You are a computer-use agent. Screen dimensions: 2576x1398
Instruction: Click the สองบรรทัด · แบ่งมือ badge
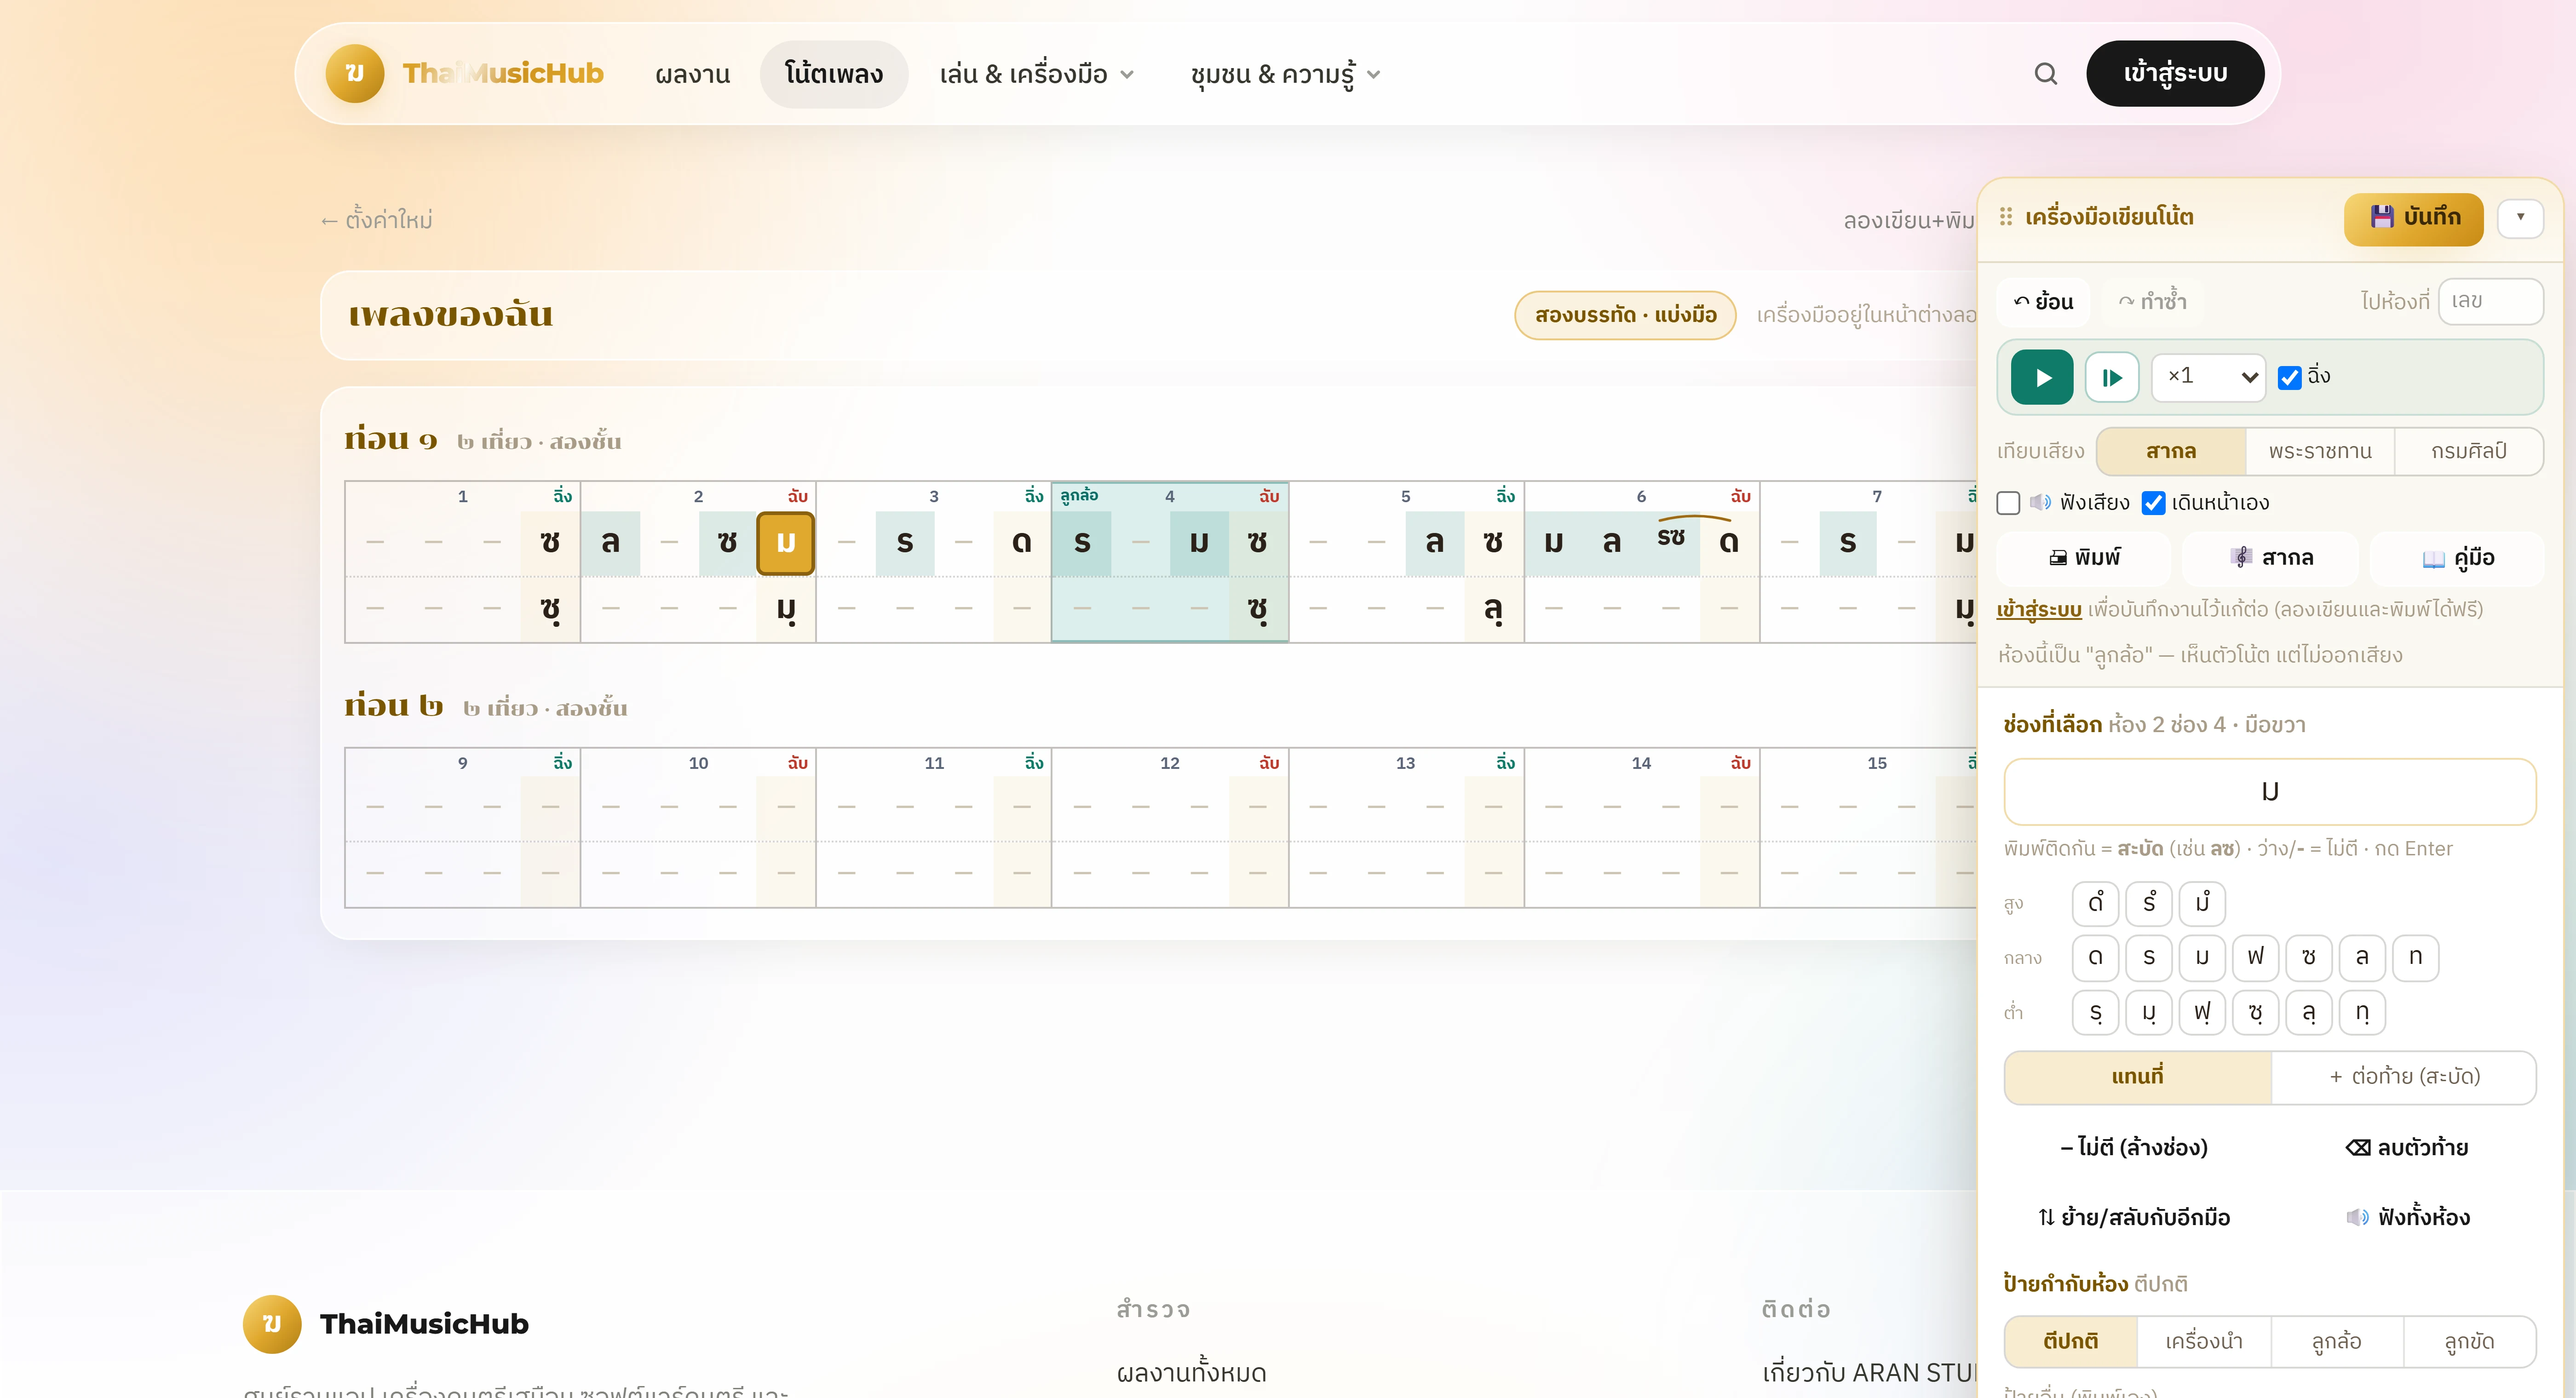(x=1625, y=315)
